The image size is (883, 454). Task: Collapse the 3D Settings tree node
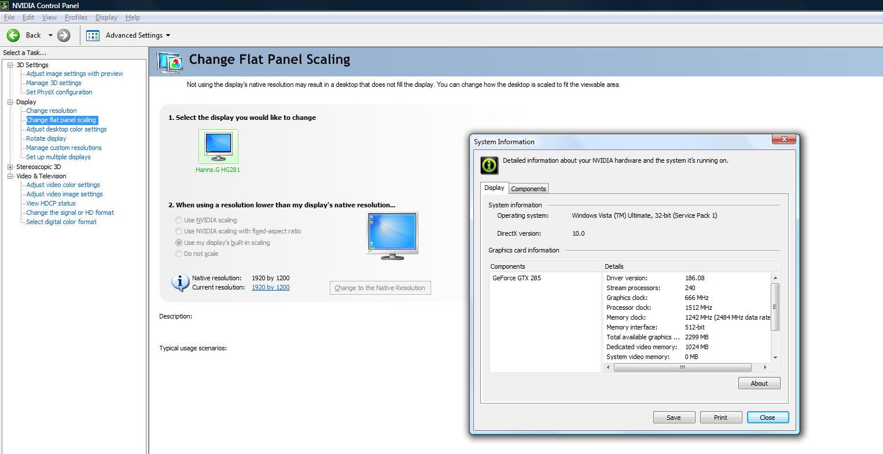click(x=10, y=65)
